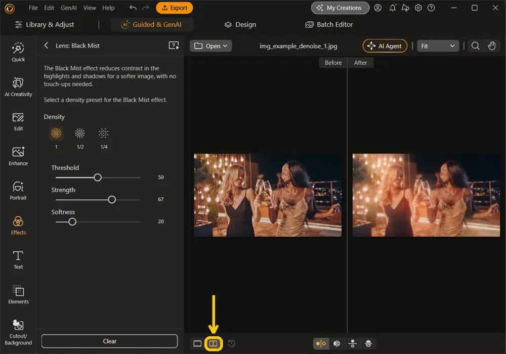Switch to single view mode
Viewport: 506px width, 354px height.
click(x=197, y=343)
